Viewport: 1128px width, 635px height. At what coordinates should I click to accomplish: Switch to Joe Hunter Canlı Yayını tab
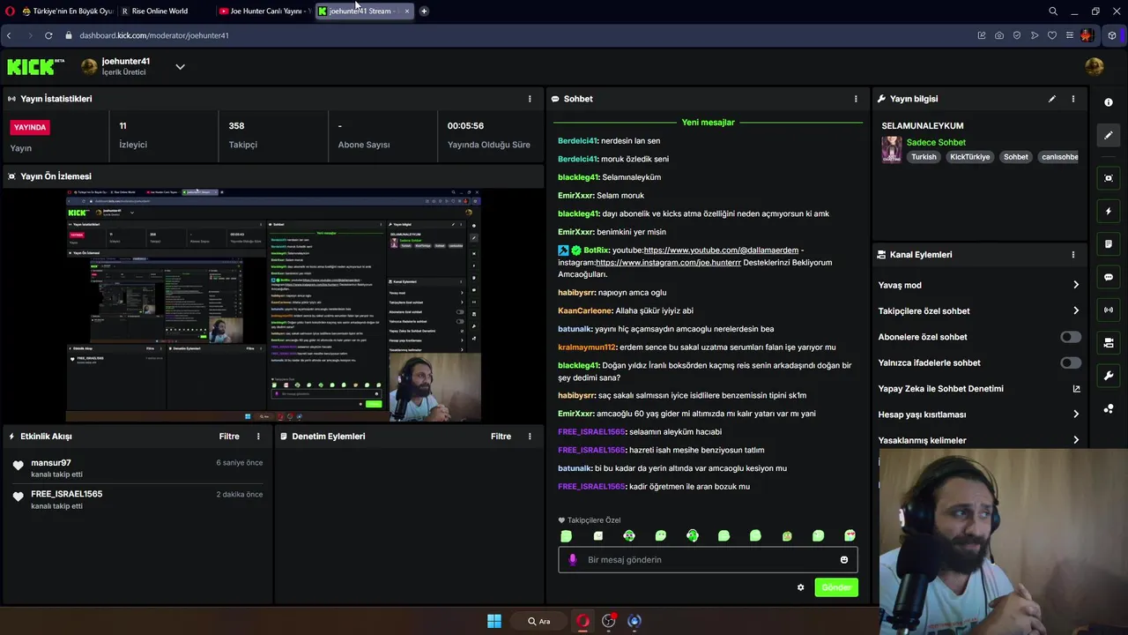264,11
